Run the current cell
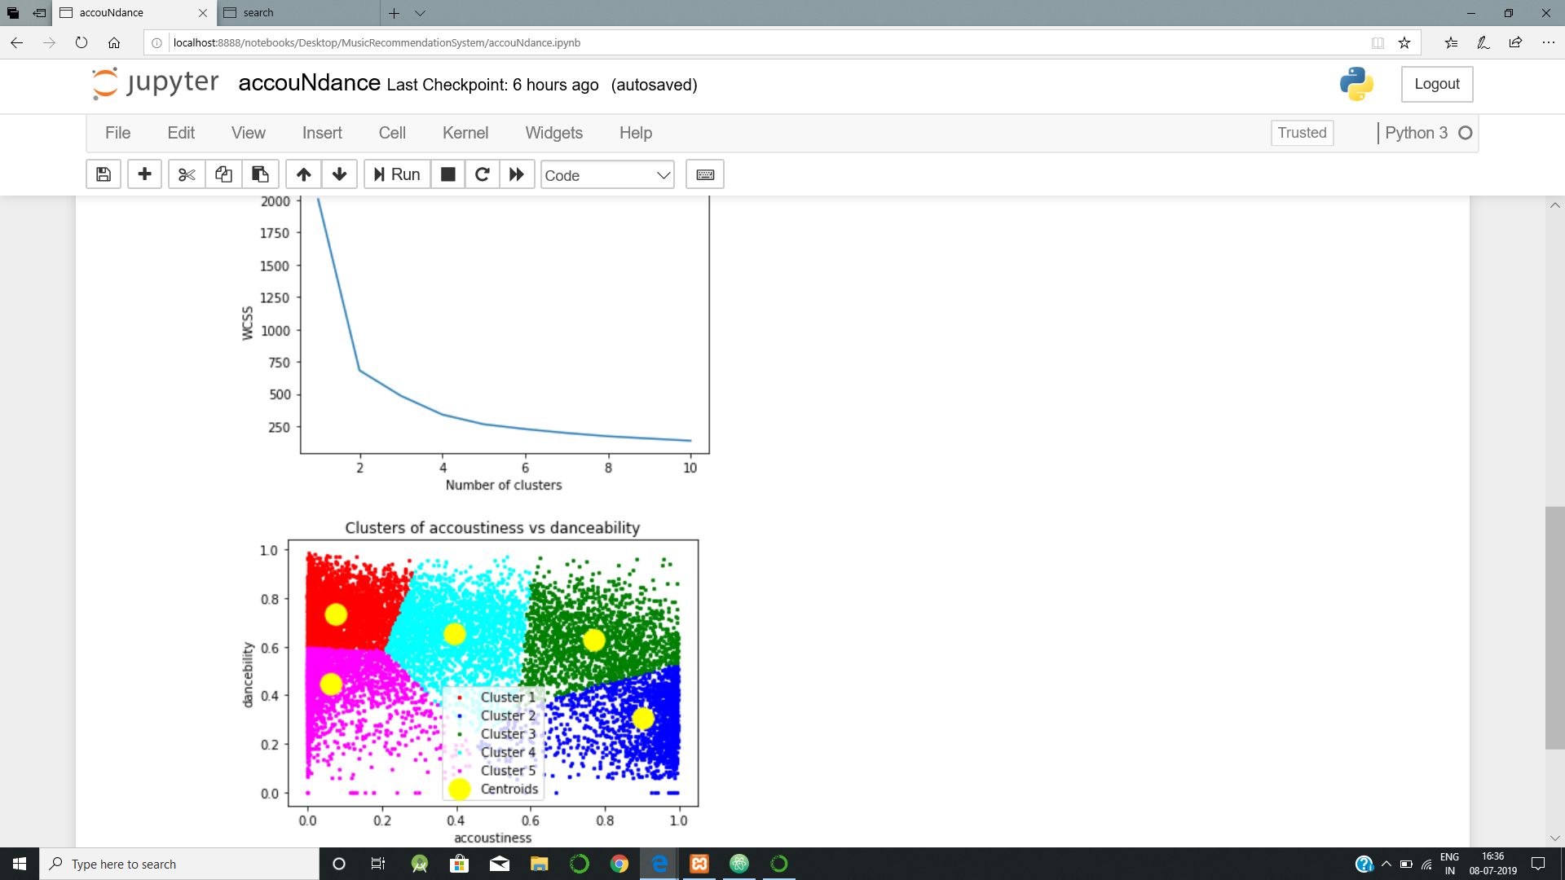Screen dimensions: 1565x880 pos(397,174)
